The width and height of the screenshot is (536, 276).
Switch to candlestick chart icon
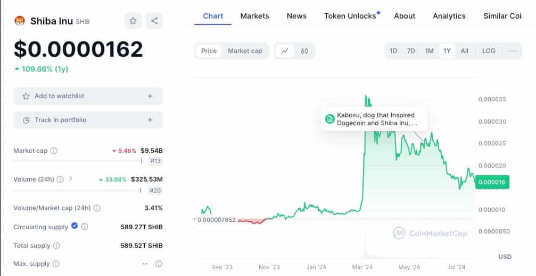point(304,51)
